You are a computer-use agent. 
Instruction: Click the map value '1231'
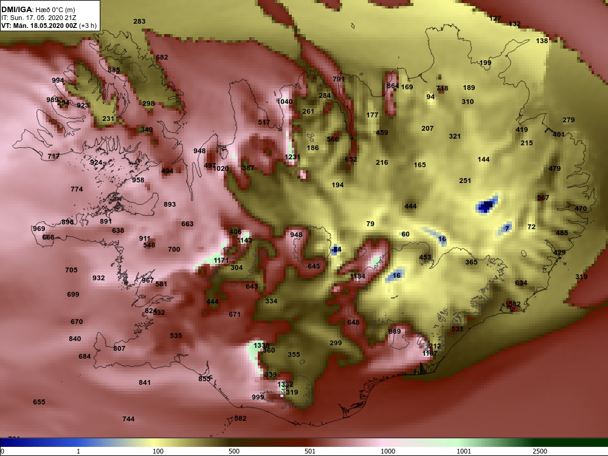click(x=292, y=157)
